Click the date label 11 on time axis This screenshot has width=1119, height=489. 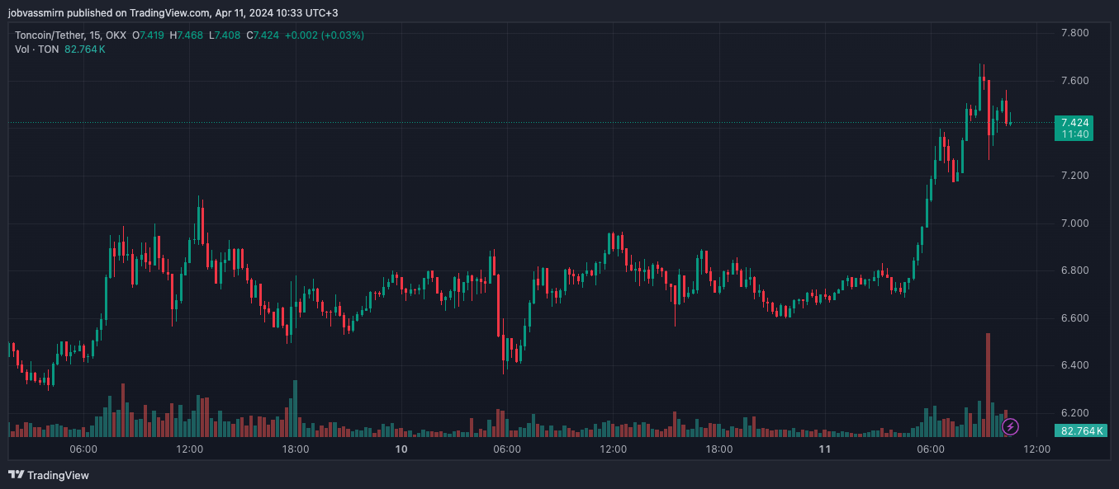tap(825, 449)
